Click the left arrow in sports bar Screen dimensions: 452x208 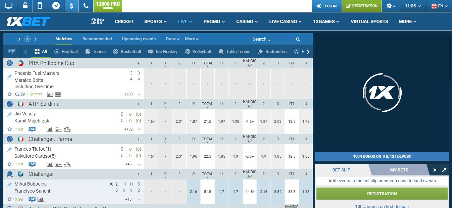coord(26,52)
